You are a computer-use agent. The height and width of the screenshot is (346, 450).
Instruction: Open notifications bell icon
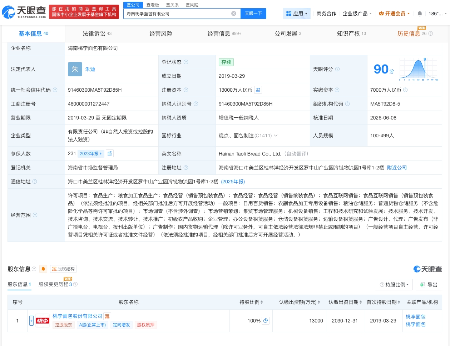(420, 14)
